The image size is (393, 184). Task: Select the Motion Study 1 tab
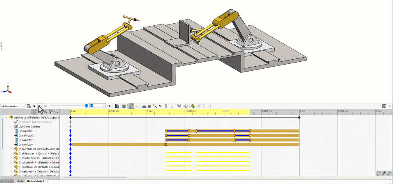pyautogui.click(x=35, y=181)
